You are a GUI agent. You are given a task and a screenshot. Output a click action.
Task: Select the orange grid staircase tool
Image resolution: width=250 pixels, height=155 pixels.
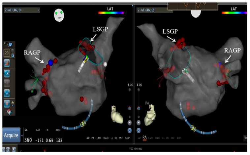(x=7, y=63)
